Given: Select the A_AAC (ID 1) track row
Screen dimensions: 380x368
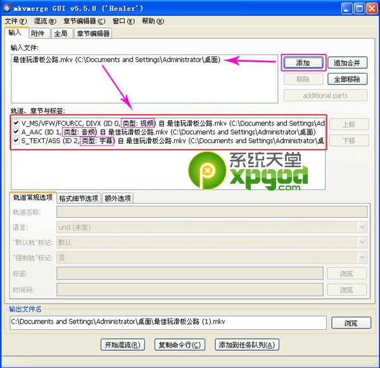Looking at the screenshot, I should tap(168, 132).
